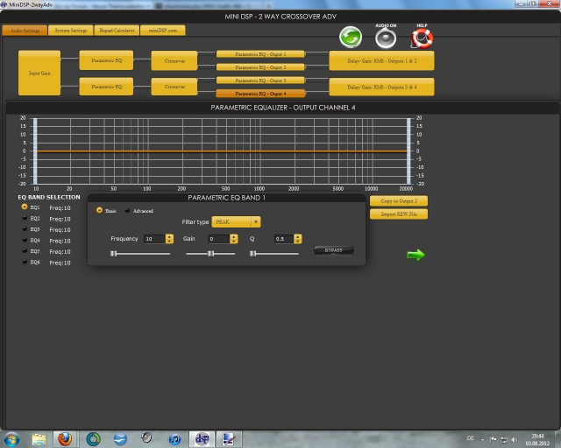The width and height of the screenshot is (561, 448).
Task: Click the Import REW File button
Action: tap(399, 214)
